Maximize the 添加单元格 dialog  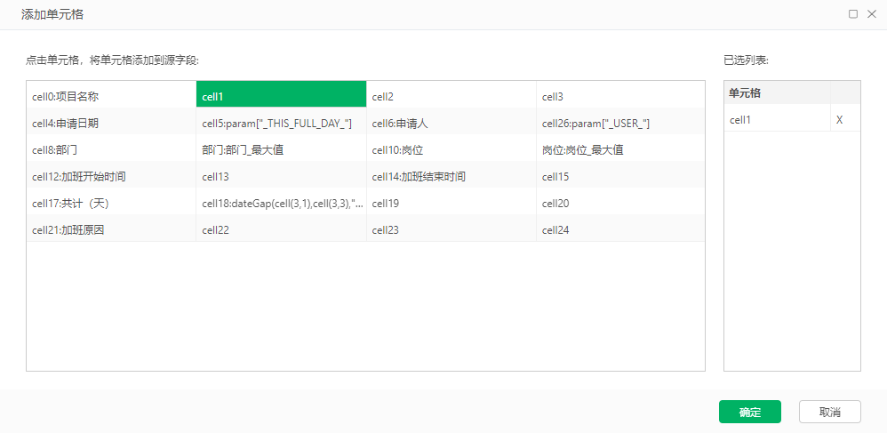(x=853, y=14)
